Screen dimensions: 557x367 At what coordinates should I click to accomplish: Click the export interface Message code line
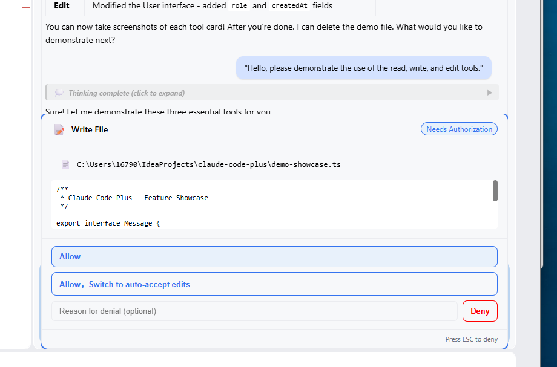[108, 223]
